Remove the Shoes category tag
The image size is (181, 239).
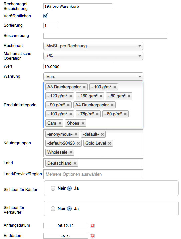(83, 123)
